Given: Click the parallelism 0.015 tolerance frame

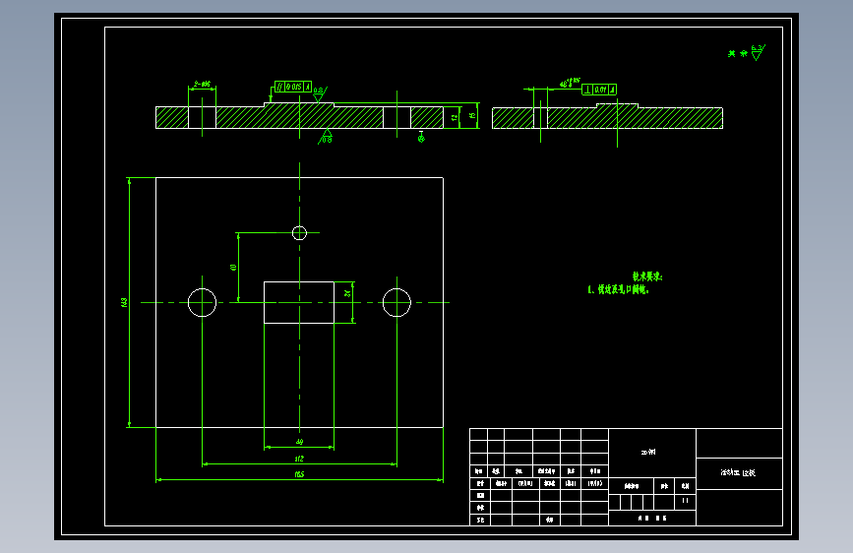Looking at the screenshot, I should 293,87.
